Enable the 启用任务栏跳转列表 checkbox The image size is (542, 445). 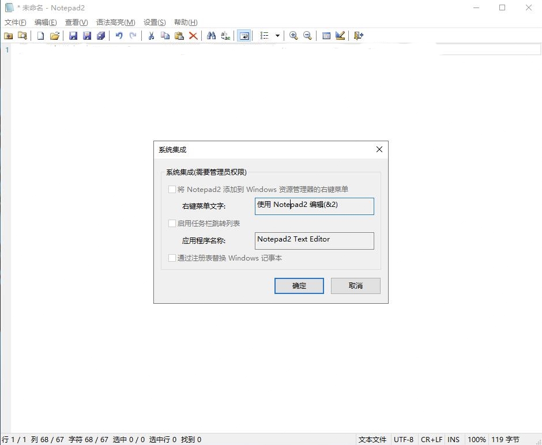[x=172, y=224]
